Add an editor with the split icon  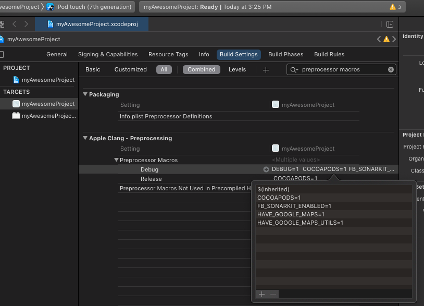pos(390,24)
